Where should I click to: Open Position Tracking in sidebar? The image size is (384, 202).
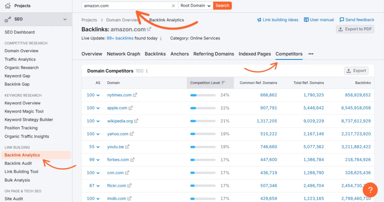click(x=21, y=128)
